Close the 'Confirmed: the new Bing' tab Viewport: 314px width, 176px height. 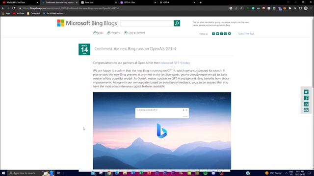(x=77, y=2)
